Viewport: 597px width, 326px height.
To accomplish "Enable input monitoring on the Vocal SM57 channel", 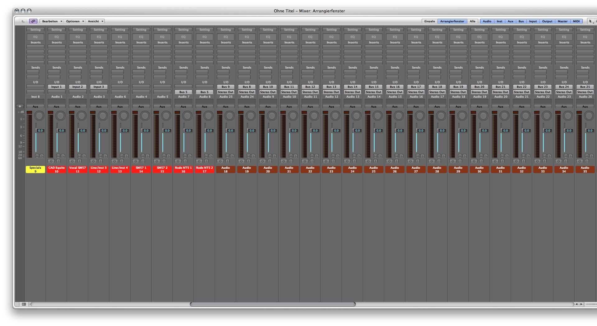I will 79,161.
